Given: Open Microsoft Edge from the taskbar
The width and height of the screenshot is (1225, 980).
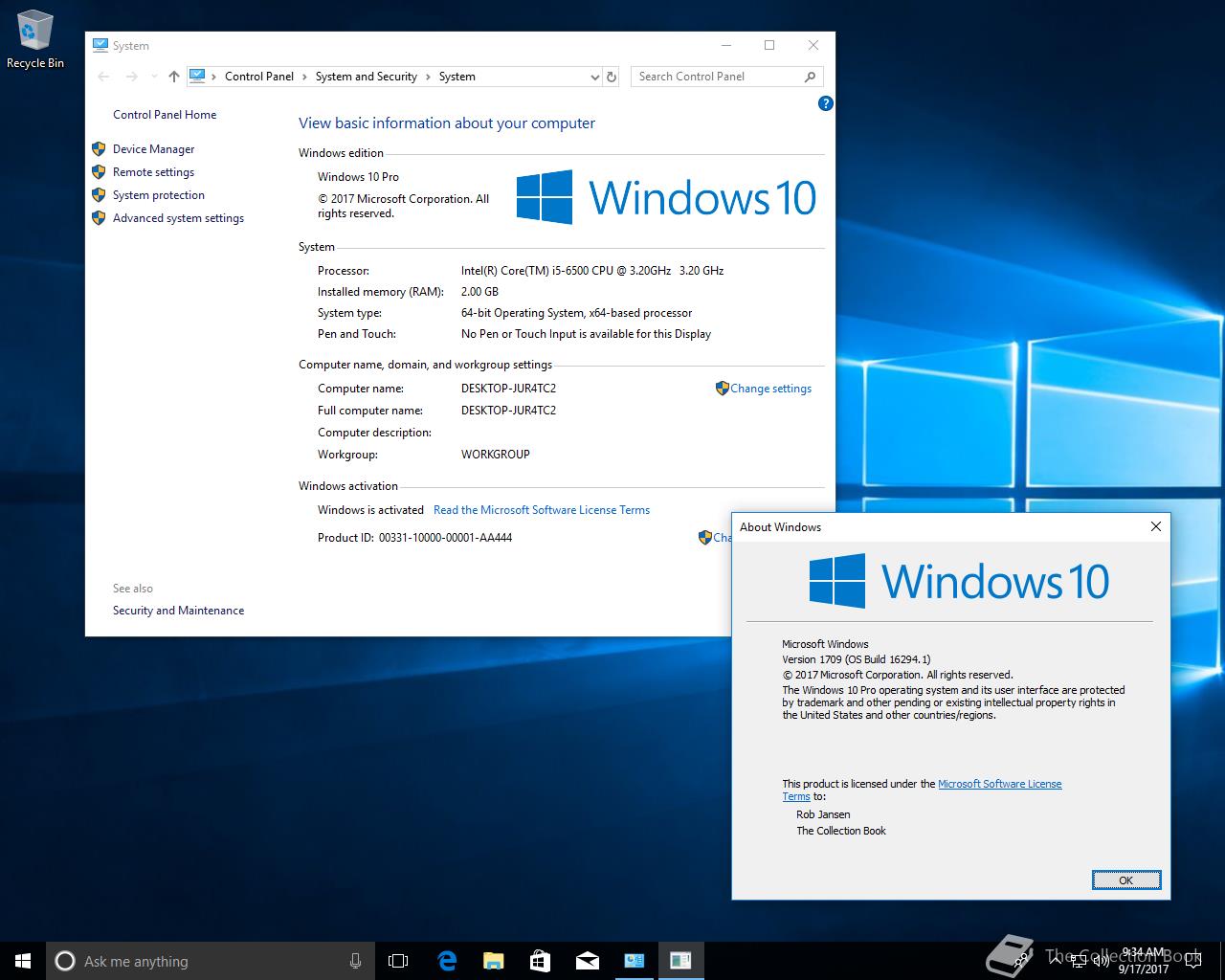Looking at the screenshot, I should coord(447,961).
